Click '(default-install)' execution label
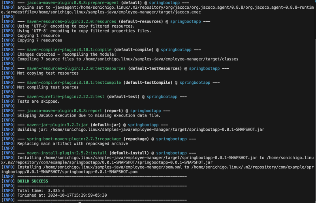 [129, 153]
